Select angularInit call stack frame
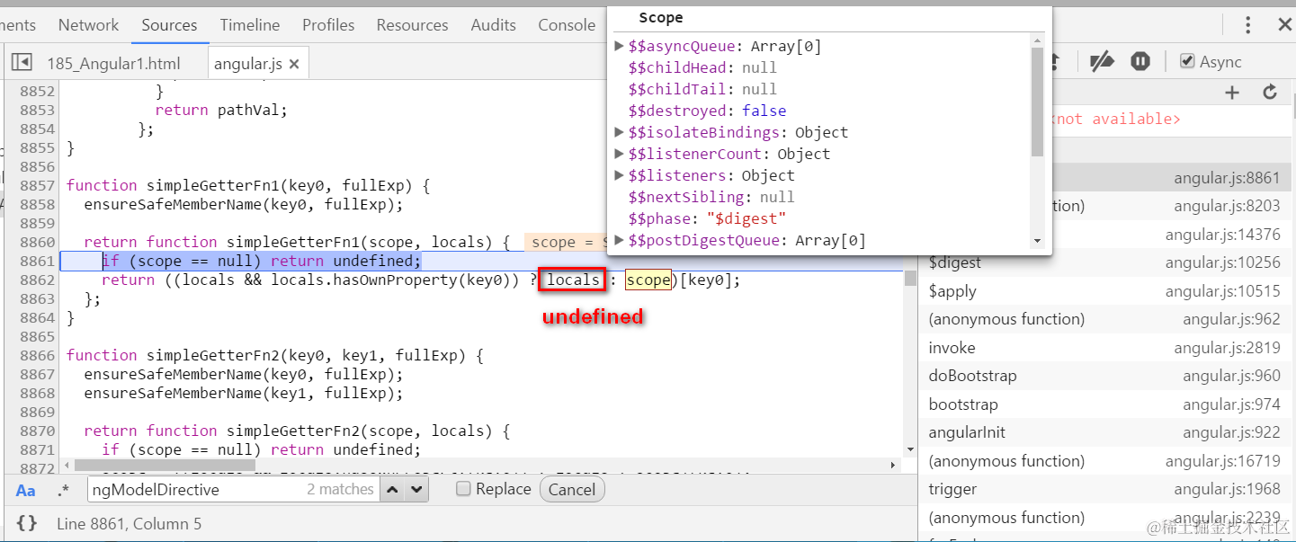This screenshot has height=542, width=1296. (1104, 432)
